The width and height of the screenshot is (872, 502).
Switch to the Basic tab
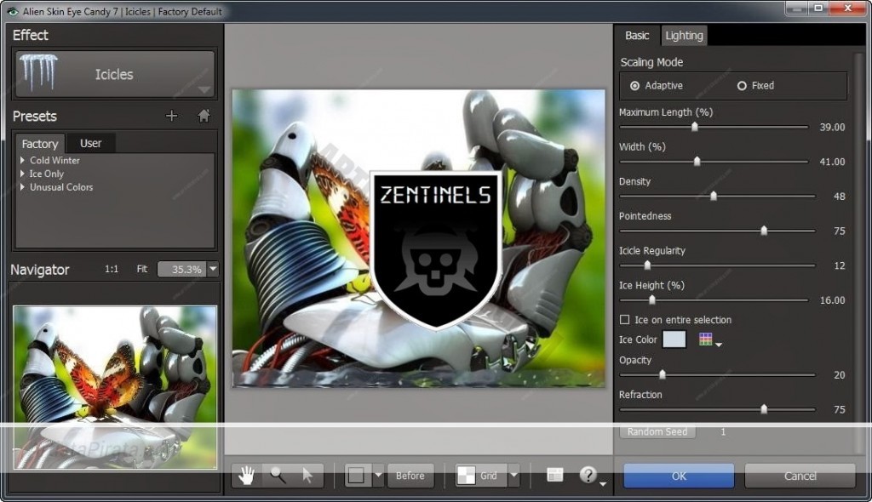click(x=637, y=36)
